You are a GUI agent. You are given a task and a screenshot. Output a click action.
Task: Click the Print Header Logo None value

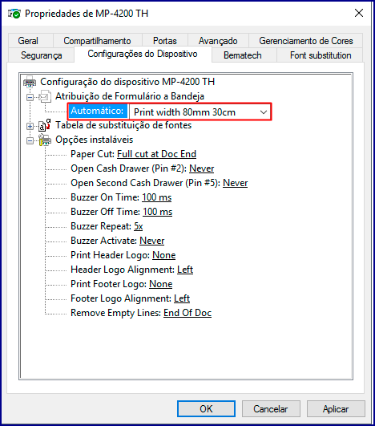tap(164, 255)
